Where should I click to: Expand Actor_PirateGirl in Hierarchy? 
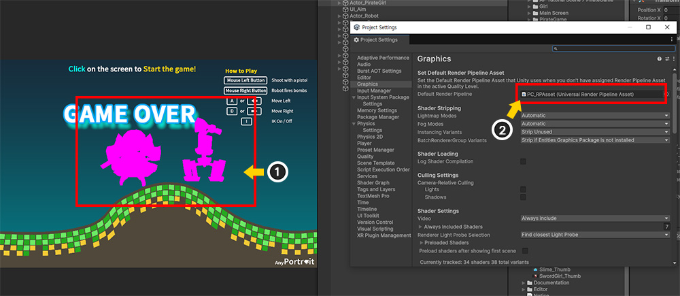[339, 3]
